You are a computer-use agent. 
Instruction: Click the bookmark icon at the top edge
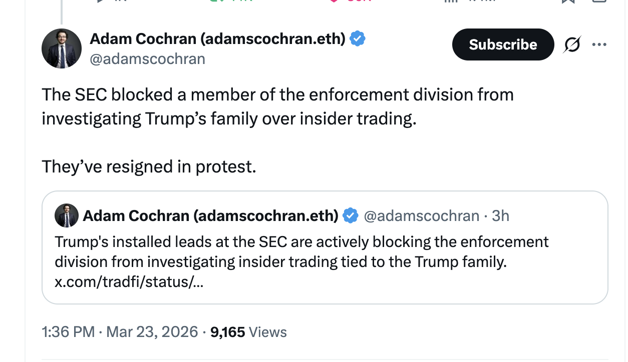point(567,1)
